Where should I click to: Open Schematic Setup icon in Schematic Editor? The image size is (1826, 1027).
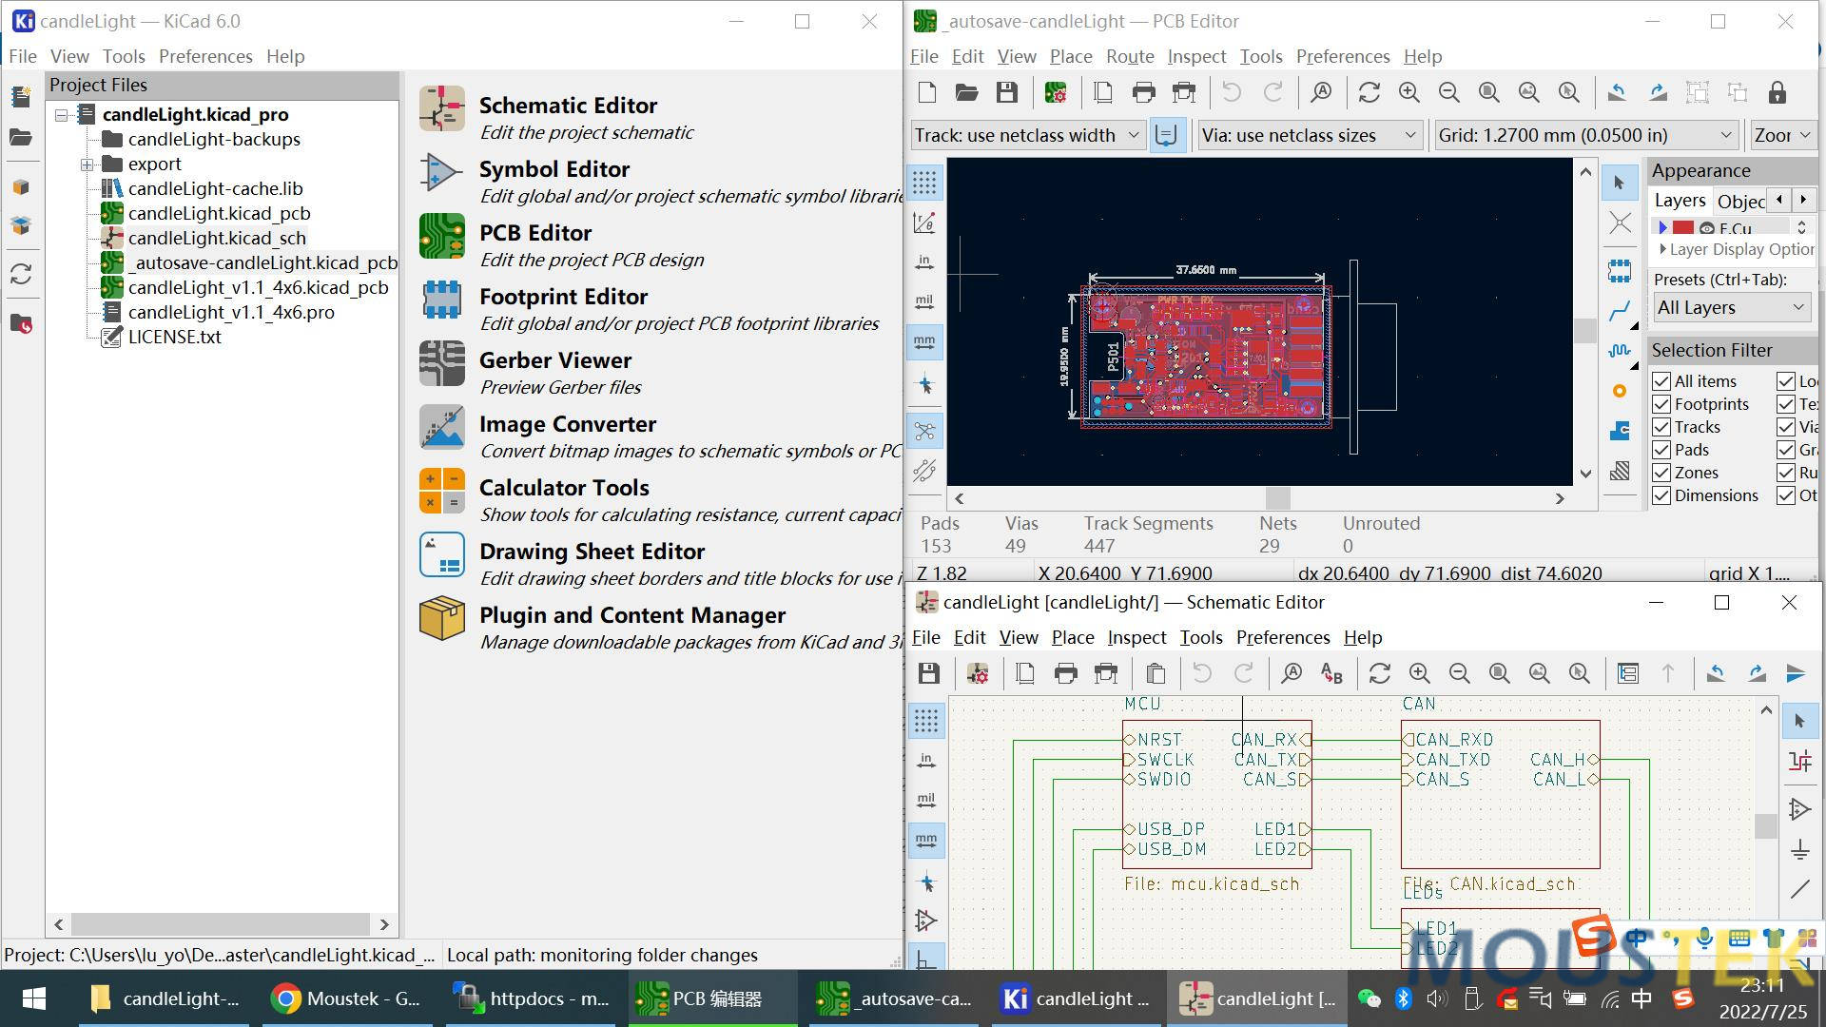977,673
